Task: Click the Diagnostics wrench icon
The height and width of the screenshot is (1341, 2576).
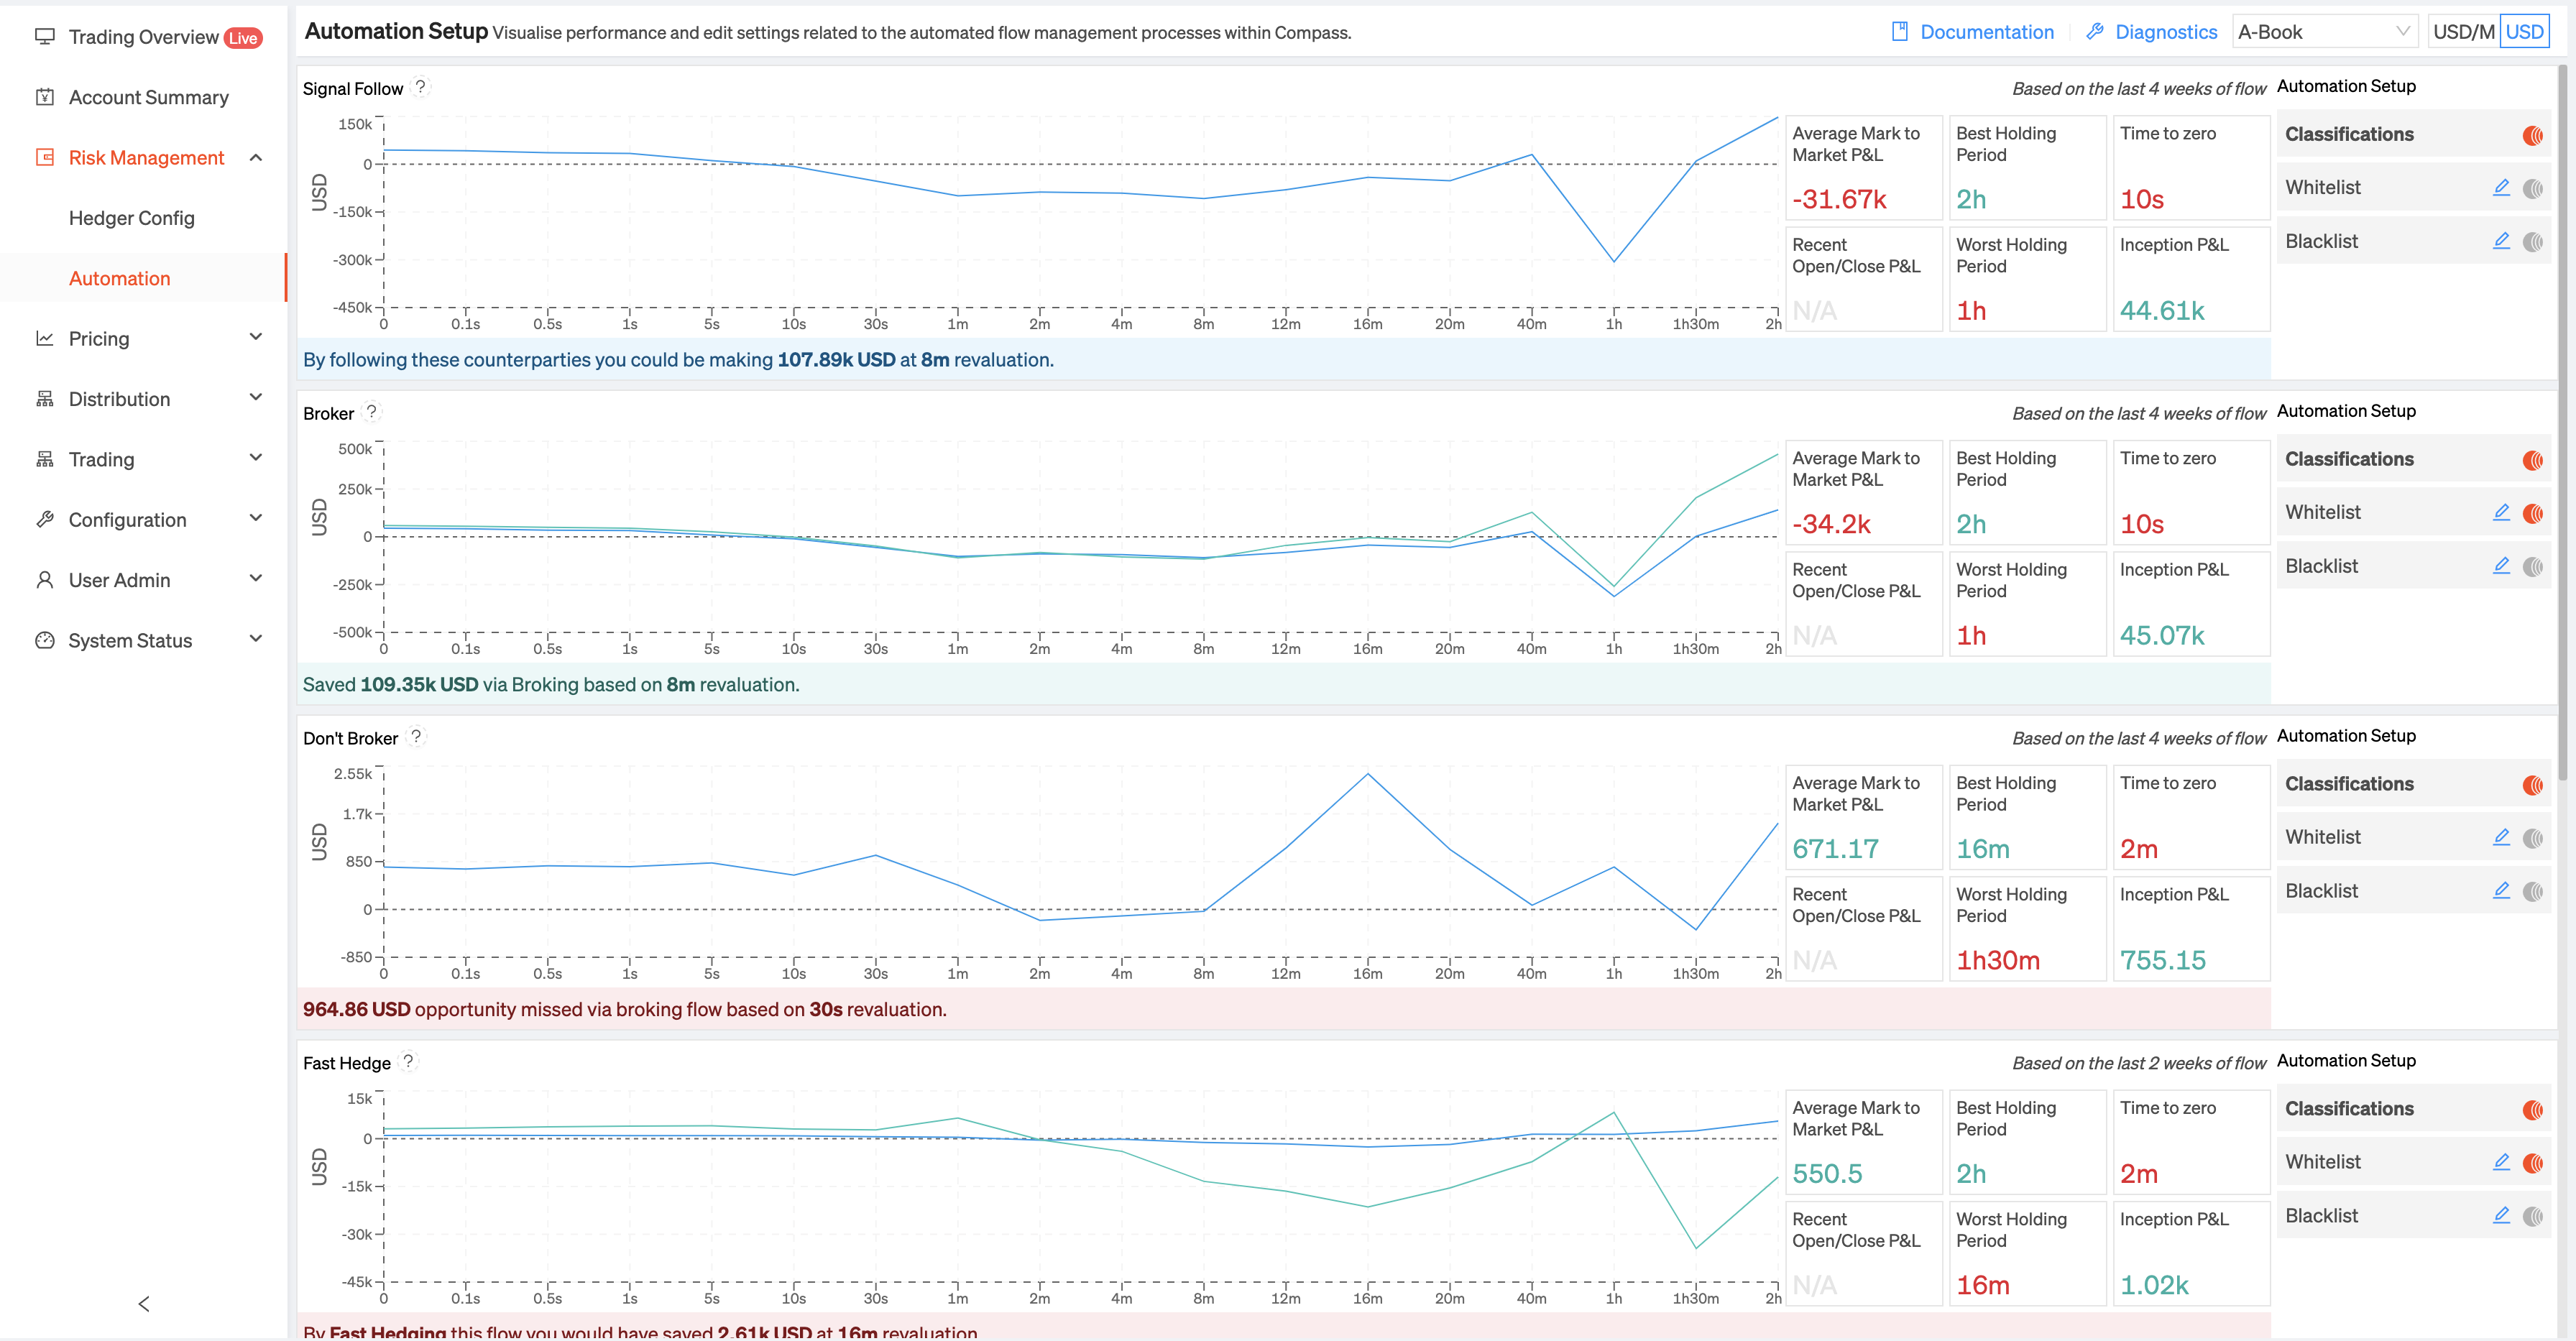Action: click(x=2095, y=32)
